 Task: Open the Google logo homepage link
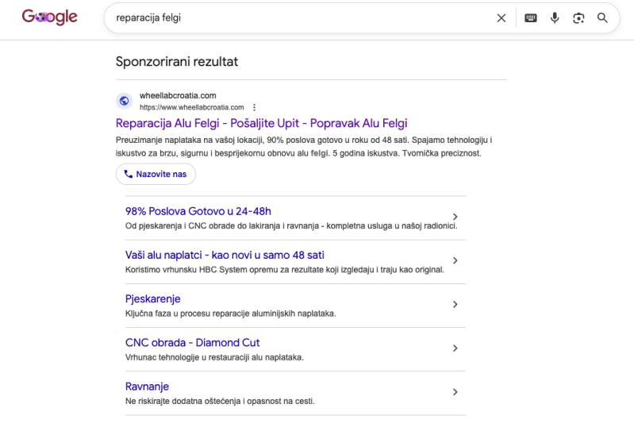50,17
